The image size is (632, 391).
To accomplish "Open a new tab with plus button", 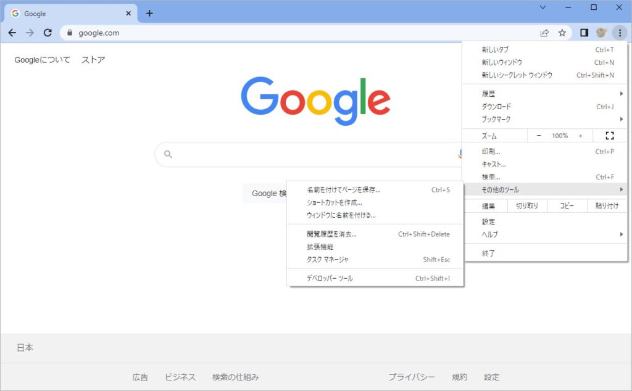I will point(149,13).
